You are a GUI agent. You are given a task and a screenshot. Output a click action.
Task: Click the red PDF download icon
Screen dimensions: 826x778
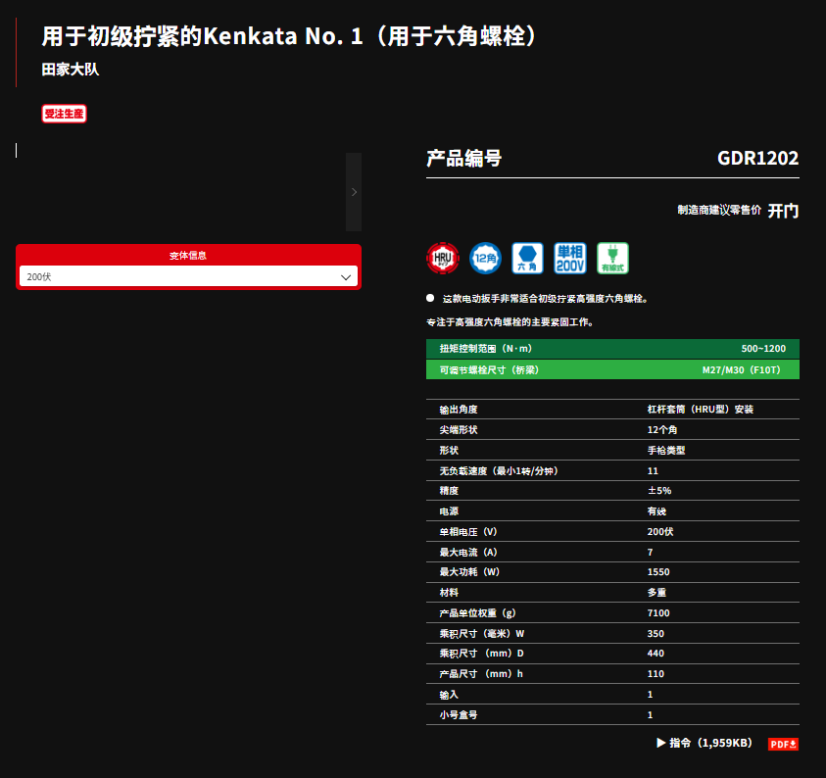click(x=783, y=744)
